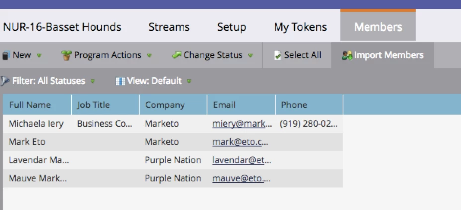The width and height of the screenshot is (461, 210).
Task: Open the Program Actions dropdown arrow
Action: 149,55
